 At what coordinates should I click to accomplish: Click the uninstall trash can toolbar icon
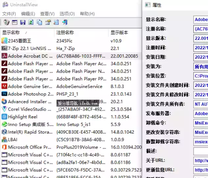(x=6, y=22)
